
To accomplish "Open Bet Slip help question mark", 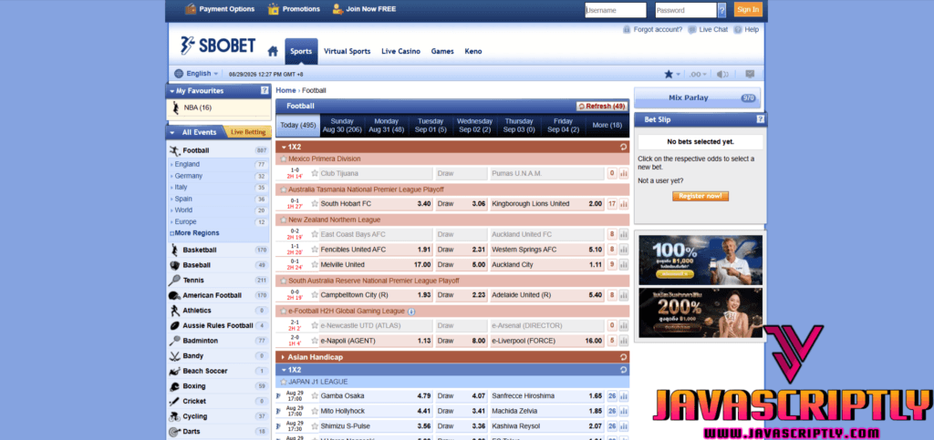I will click(760, 119).
